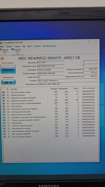The image size is (105, 187).
Task: Minimize the CrystalDiskInfo window
Action: pyautogui.click(x=82, y=41)
